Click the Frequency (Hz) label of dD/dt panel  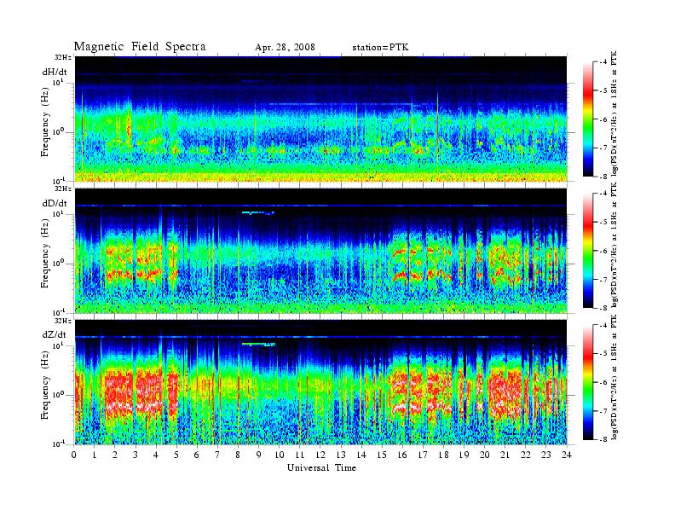click(x=45, y=255)
